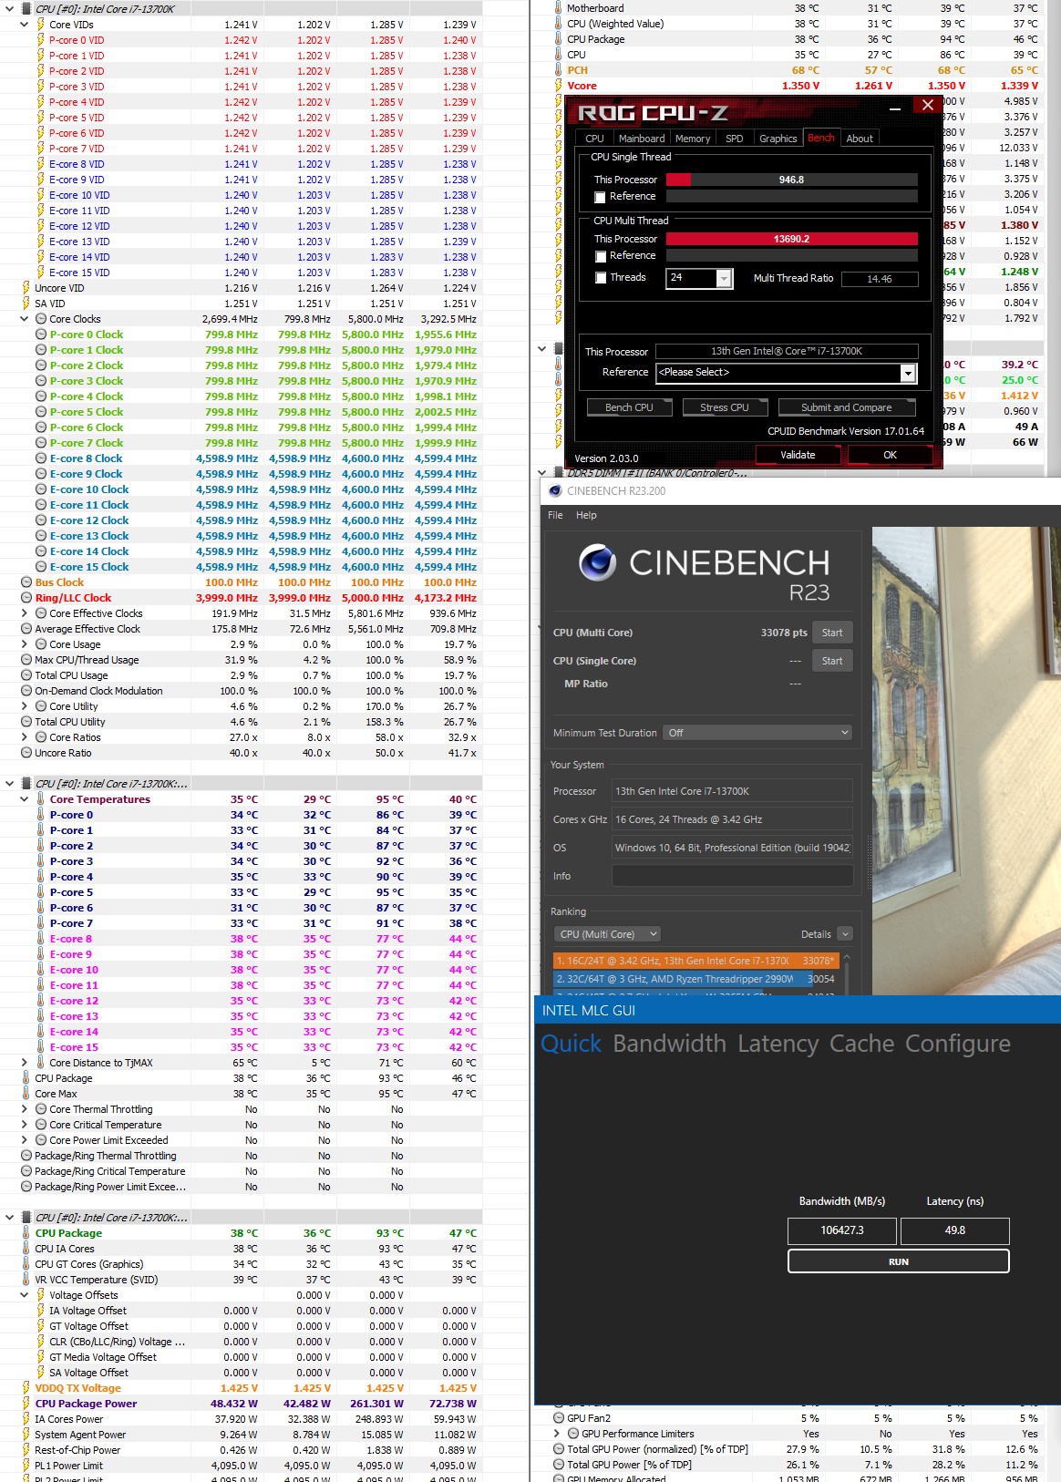Open the File menu in Cinebench

point(555,515)
